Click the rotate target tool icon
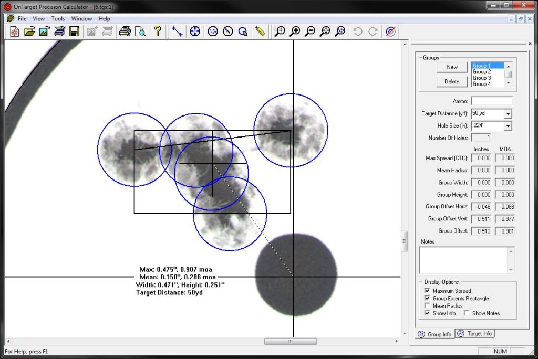This screenshot has height=359, width=538. [243, 31]
